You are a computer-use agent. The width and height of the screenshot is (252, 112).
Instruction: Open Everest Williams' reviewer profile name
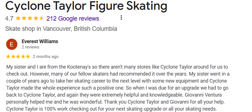pyautogui.click(x=40, y=41)
